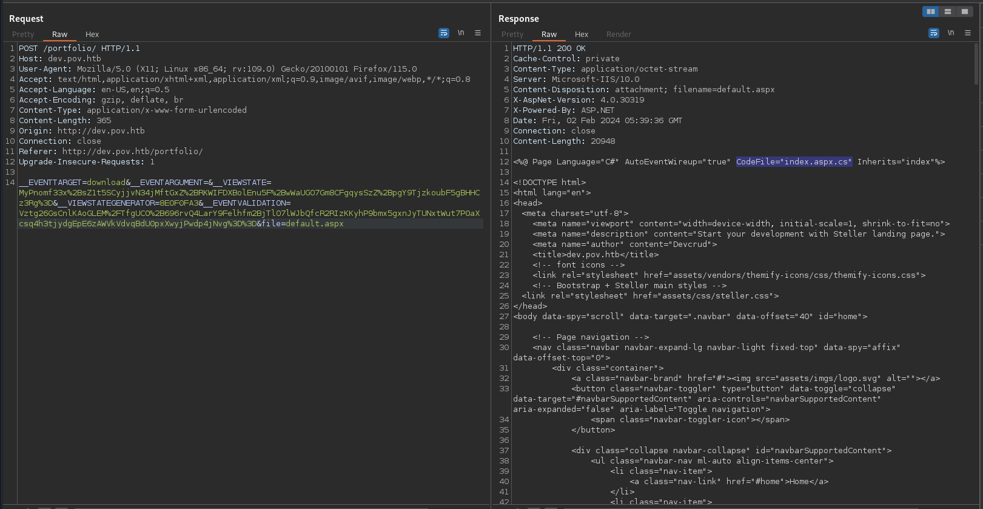Click the '__EVENTTARGET=download' parameter in the body
The width and height of the screenshot is (983, 509).
click(x=72, y=183)
